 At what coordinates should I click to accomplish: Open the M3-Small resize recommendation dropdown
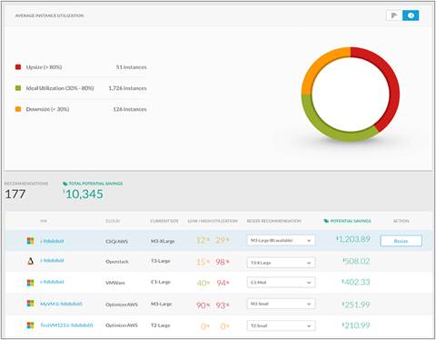coord(281,304)
